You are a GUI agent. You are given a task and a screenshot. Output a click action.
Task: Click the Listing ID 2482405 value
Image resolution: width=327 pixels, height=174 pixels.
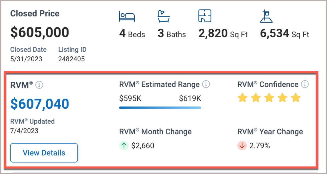pos(71,59)
